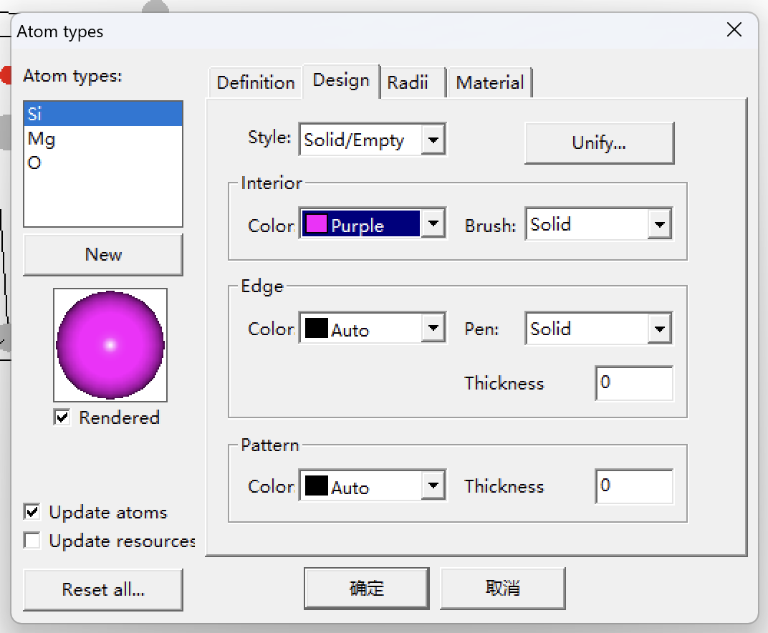
Task: Click the Edge Thickness input field
Action: pos(633,383)
